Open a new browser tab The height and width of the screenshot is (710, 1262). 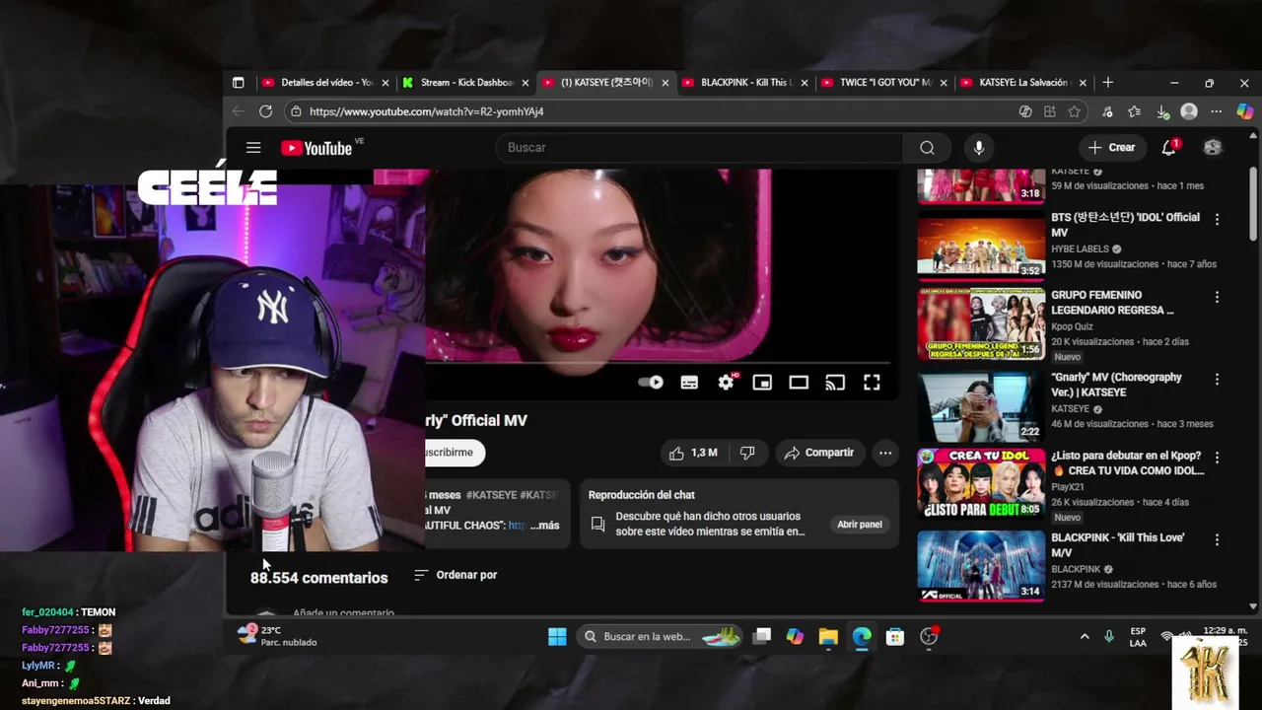(x=1107, y=83)
